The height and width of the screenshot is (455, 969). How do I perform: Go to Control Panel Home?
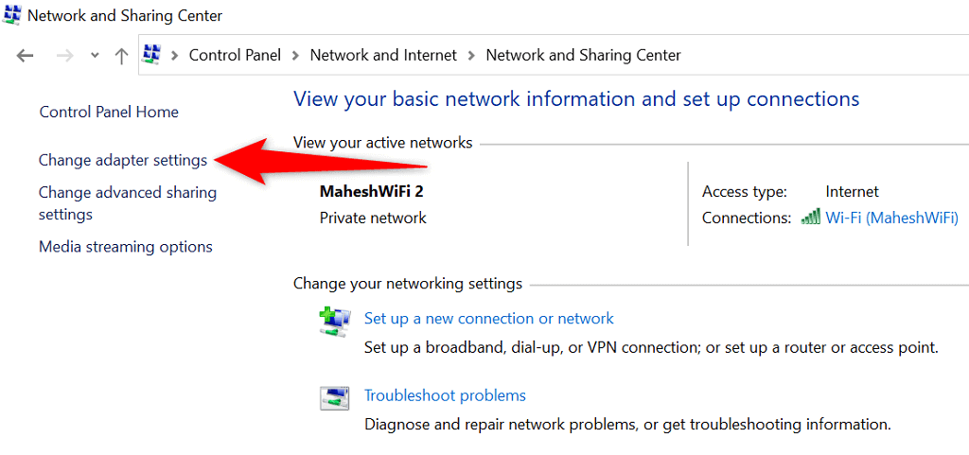click(109, 112)
